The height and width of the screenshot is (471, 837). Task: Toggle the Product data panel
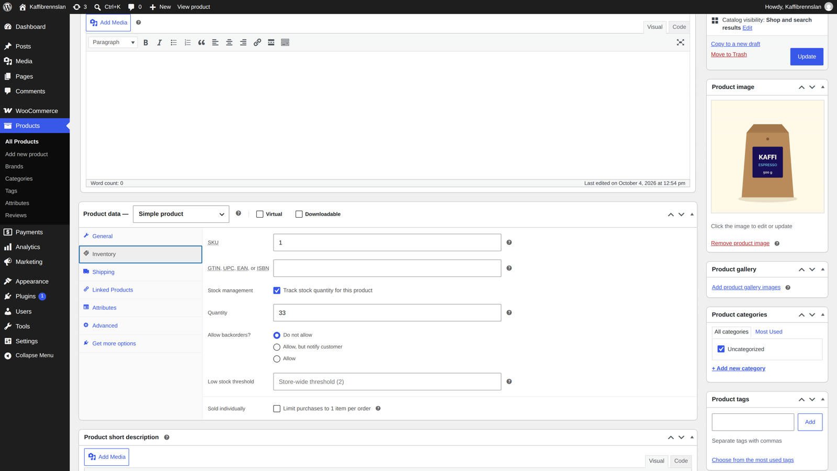pos(692,214)
